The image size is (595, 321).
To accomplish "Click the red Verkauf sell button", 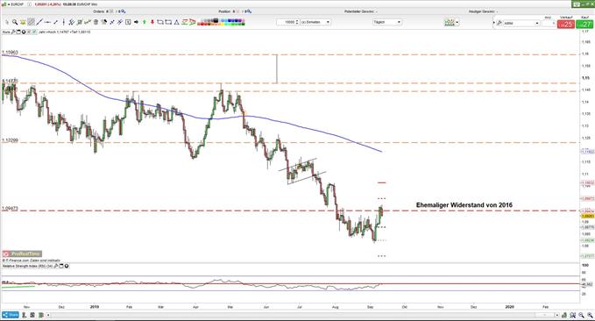I will 566,24.
